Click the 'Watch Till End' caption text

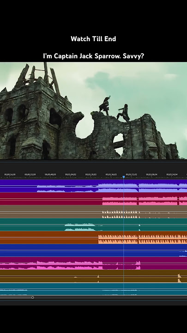(93, 39)
